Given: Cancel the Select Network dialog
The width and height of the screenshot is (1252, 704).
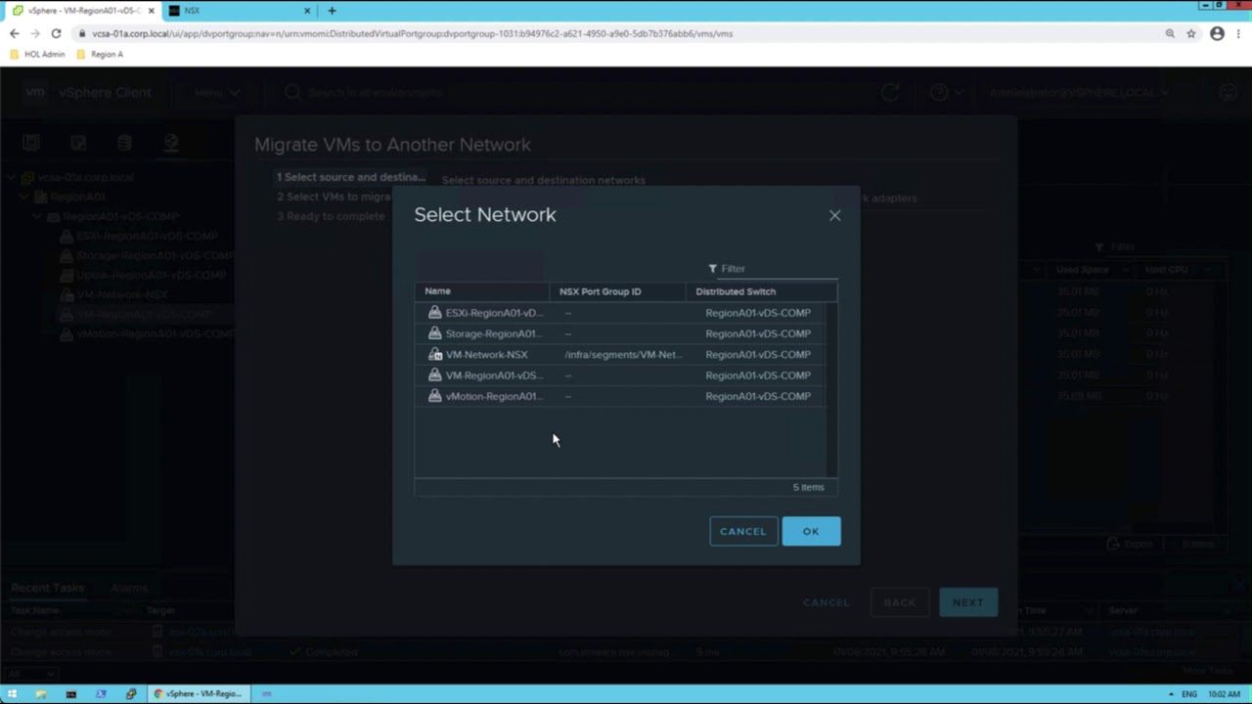Looking at the screenshot, I should click(x=743, y=531).
